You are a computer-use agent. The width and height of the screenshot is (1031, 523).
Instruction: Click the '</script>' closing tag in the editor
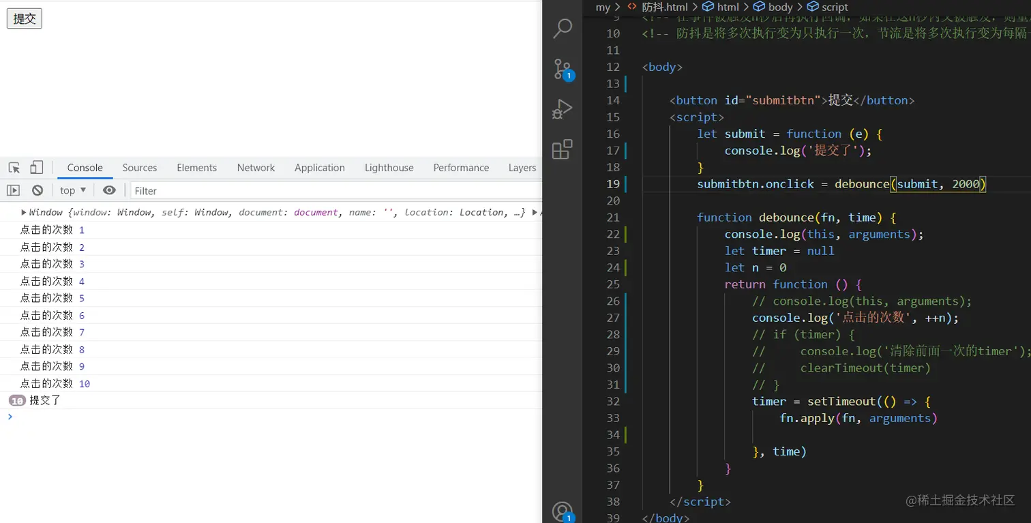tap(700, 501)
